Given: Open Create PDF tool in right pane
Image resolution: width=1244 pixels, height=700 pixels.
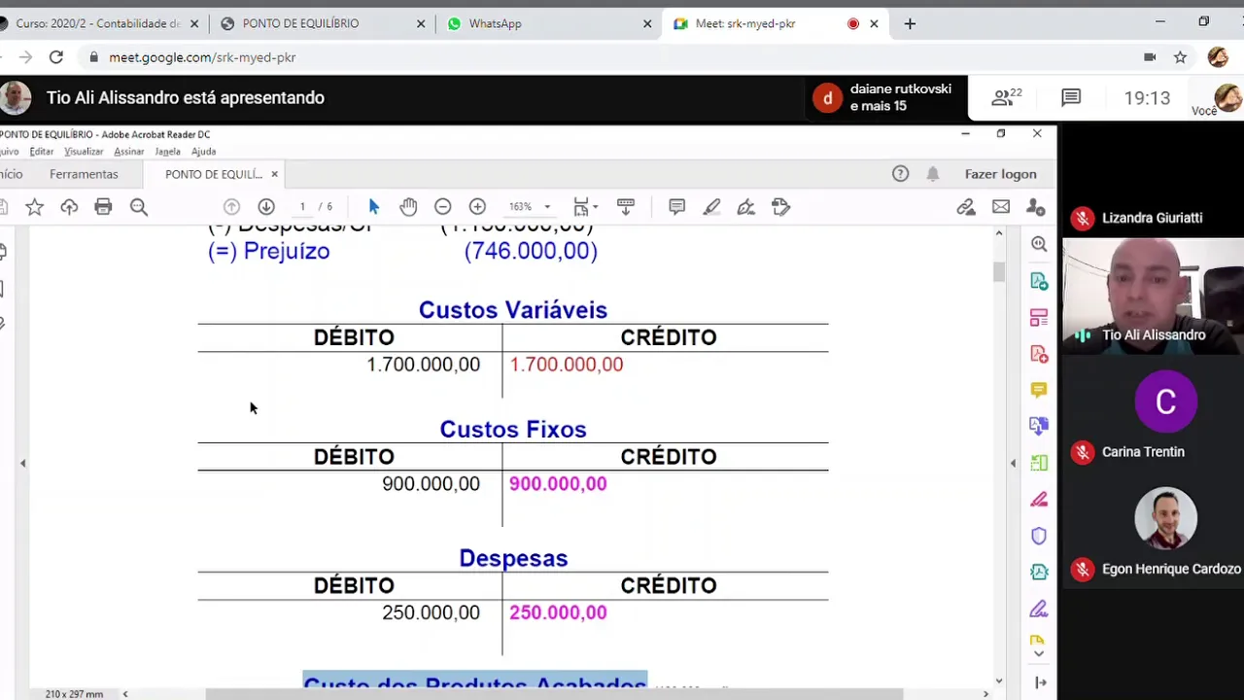Looking at the screenshot, I should pyautogui.click(x=1039, y=354).
